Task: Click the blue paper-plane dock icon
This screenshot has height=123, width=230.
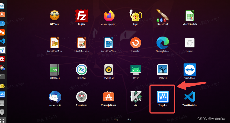Action: [2, 50]
